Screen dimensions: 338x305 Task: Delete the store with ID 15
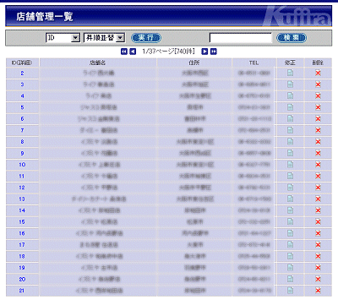(x=319, y=222)
